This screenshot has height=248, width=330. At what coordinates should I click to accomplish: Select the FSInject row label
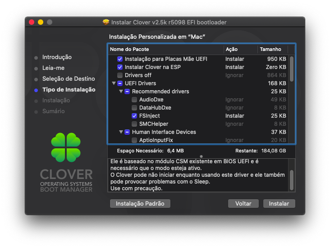pos(149,116)
